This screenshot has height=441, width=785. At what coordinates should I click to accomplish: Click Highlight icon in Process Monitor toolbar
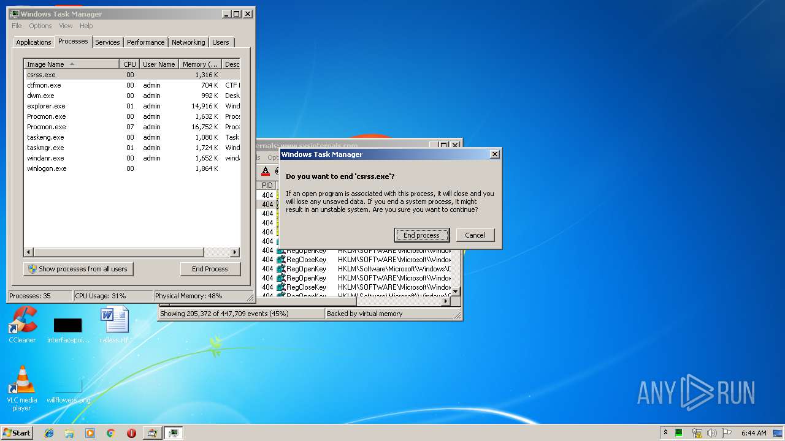click(x=266, y=171)
